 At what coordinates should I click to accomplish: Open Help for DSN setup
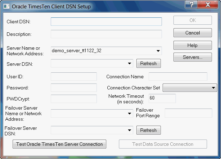point(193,45)
